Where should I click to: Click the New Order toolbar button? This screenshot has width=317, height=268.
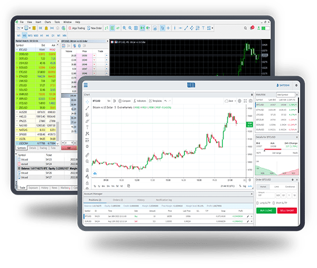pyautogui.click(x=96, y=28)
